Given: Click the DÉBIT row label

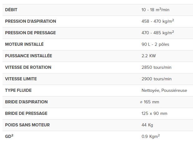Looking at the screenshot, I should click(x=11, y=10).
